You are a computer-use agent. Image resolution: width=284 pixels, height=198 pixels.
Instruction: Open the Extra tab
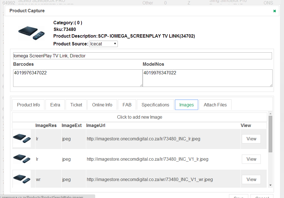coord(55,105)
